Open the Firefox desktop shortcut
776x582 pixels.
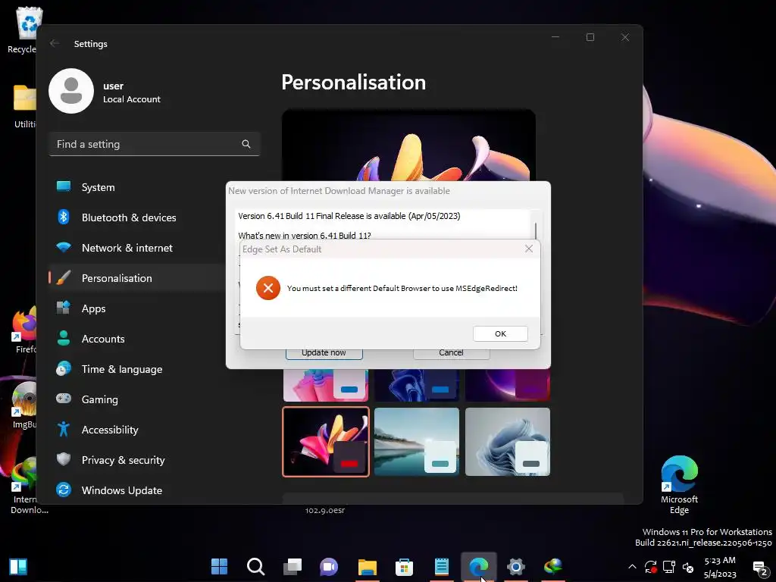(x=25, y=330)
